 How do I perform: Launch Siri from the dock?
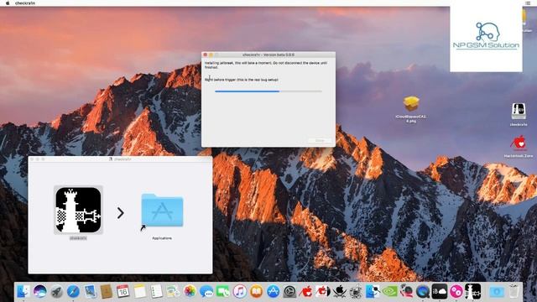40,292
